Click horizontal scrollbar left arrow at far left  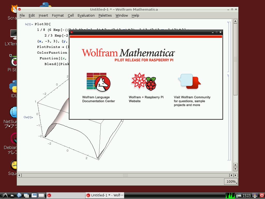click(19, 175)
